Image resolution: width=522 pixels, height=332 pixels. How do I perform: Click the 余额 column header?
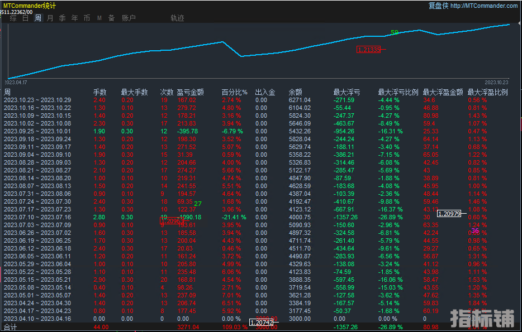pyautogui.click(x=295, y=92)
